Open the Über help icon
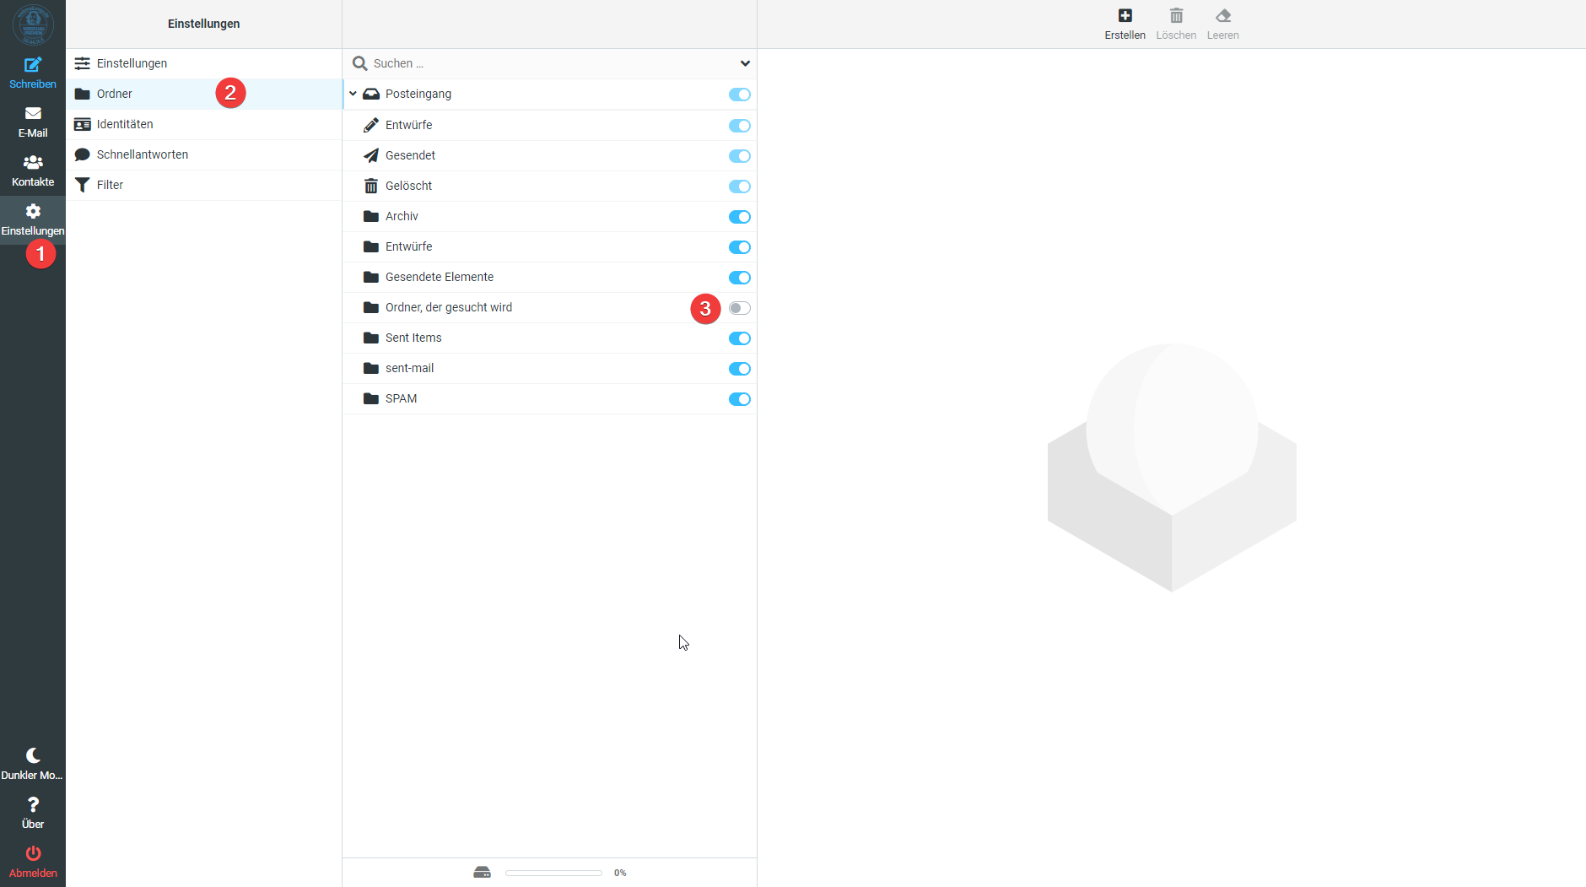 pos(33,805)
